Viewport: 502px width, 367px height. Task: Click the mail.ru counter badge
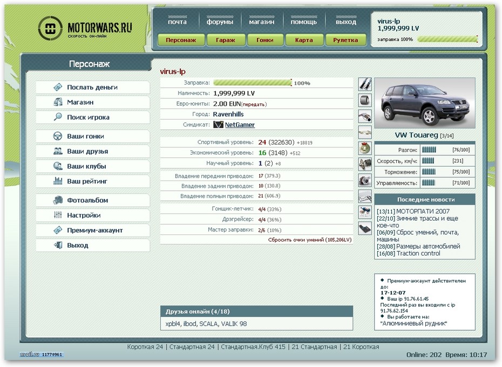click(42, 354)
